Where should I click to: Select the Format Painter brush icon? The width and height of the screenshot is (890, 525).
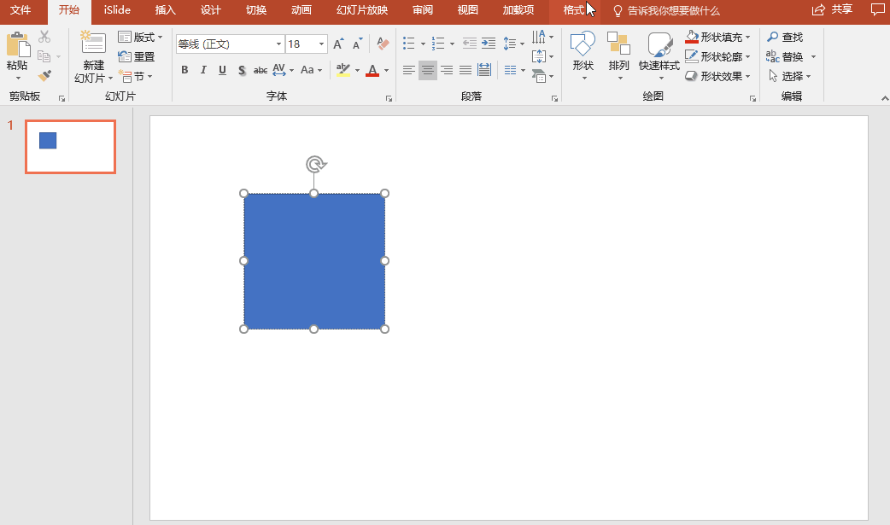(44, 75)
